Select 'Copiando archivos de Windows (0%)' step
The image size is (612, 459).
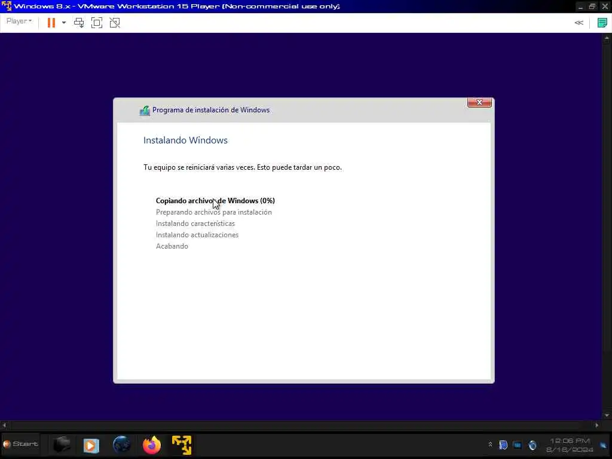tap(215, 201)
